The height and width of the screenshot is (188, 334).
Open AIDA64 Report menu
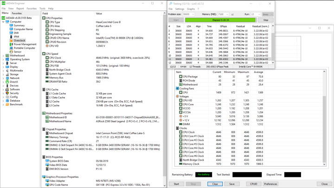pyautogui.click(x=20, y=8)
